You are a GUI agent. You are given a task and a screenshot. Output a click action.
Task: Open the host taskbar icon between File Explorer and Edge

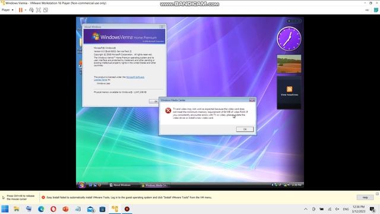[x=29, y=209]
